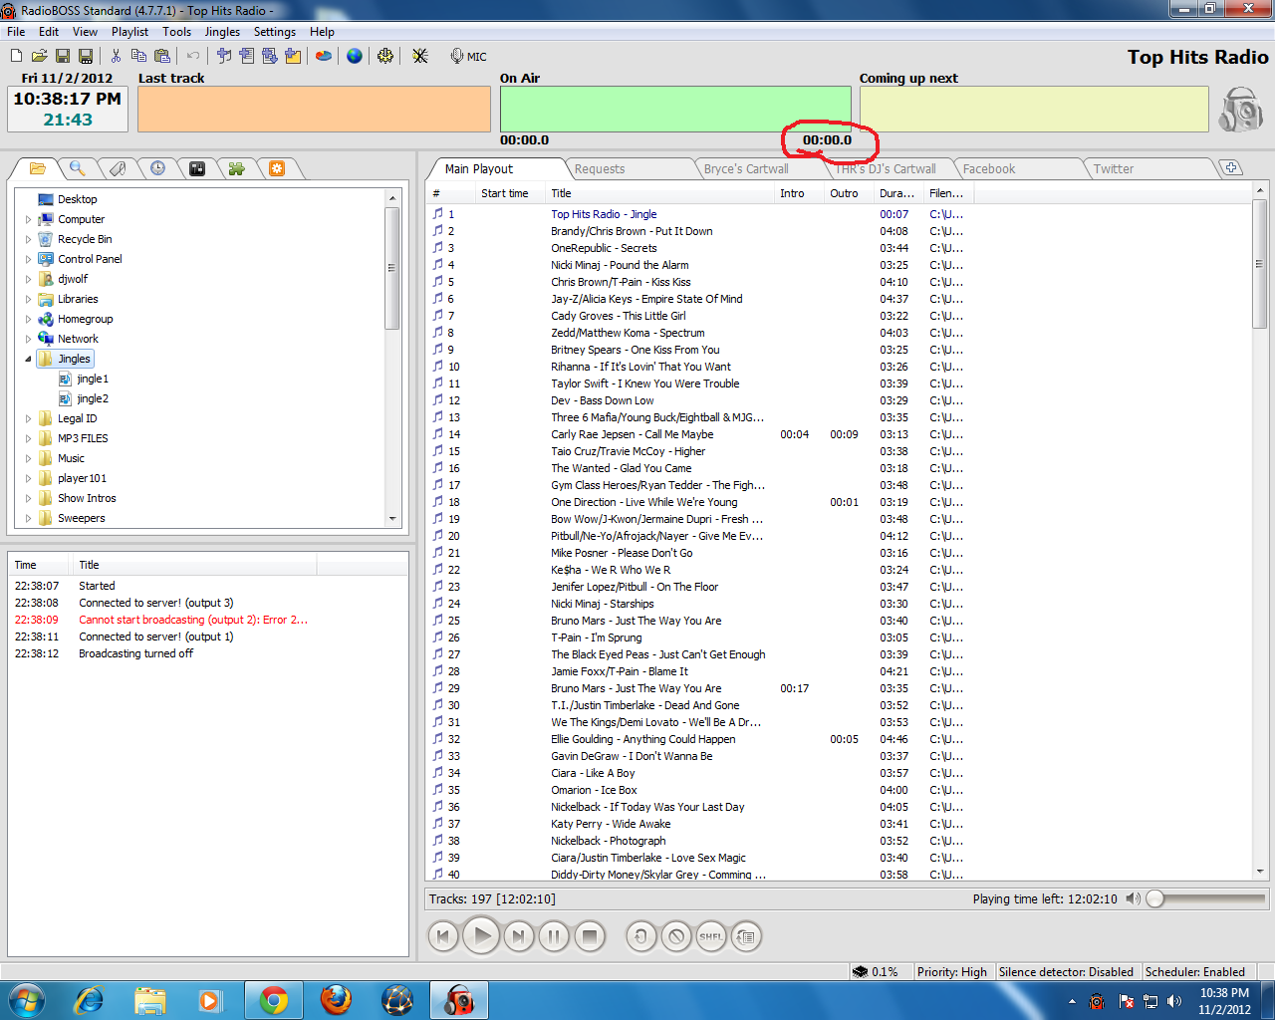Expand the Show Intros folder
This screenshot has height=1020, width=1275.
click(x=28, y=498)
